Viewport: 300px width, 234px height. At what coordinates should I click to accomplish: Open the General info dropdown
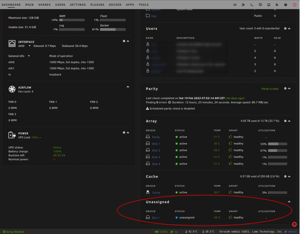(x=29, y=56)
